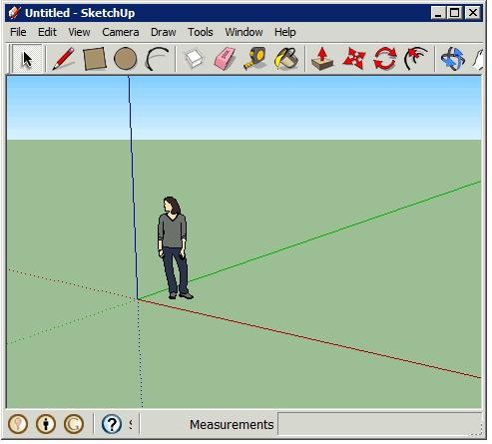This screenshot has width=492, height=444.
Task: Activate the Paint Bucket tool
Action: coord(286,59)
